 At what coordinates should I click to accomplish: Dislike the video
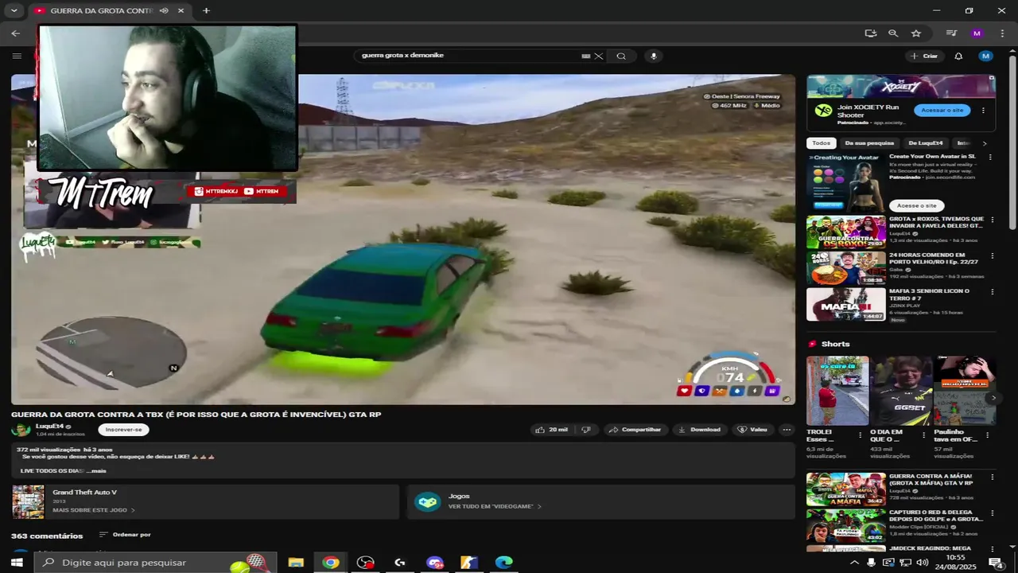point(586,430)
